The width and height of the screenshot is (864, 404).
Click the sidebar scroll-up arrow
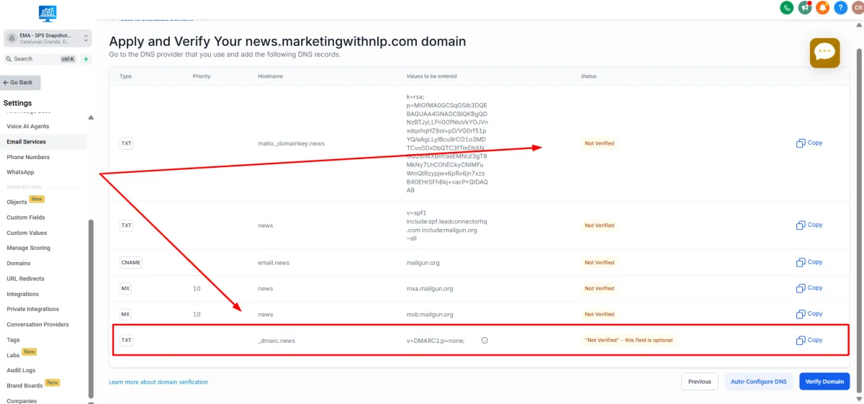tap(91, 117)
